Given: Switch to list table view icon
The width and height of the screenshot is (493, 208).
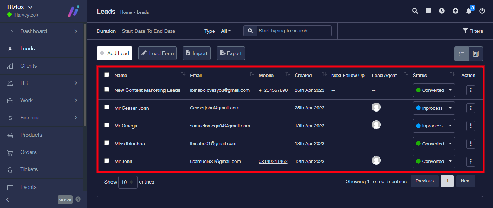Looking at the screenshot, I should pyautogui.click(x=462, y=54).
